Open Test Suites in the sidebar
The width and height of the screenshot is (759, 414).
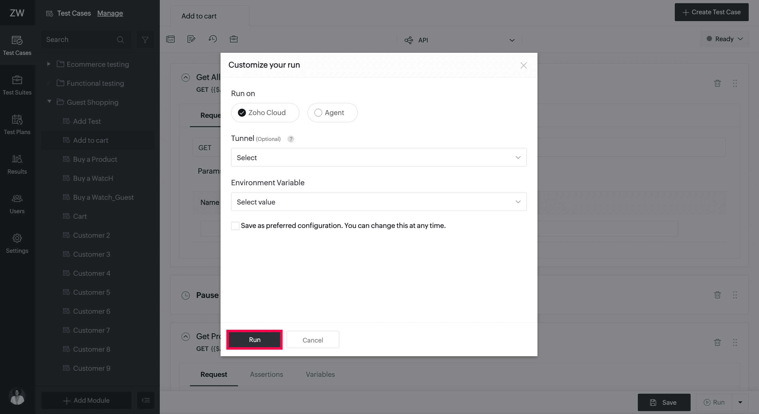(17, 85)
